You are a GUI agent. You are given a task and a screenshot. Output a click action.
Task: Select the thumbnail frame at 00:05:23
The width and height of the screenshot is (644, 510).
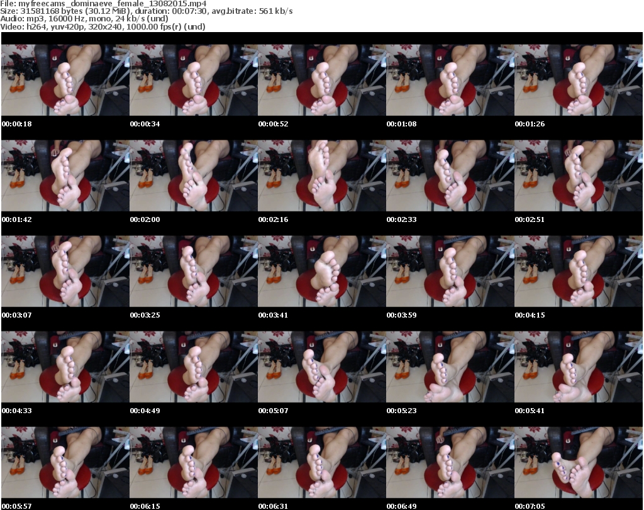click(x=450, y=367)
